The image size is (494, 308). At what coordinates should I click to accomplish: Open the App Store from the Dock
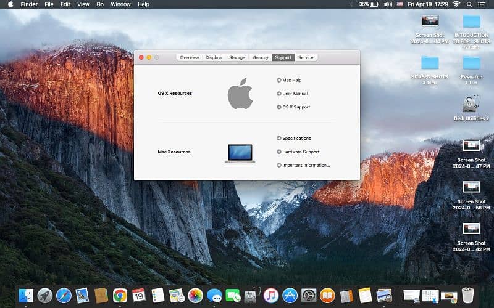click(x=290, y=296)
